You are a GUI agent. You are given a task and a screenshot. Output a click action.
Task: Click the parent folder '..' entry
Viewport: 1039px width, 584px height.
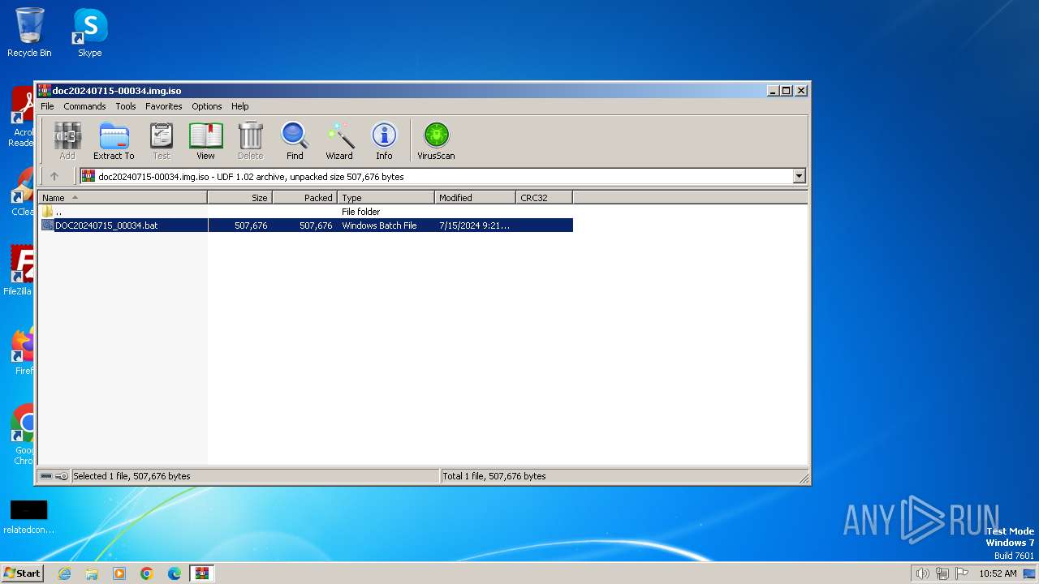click(x=58, y=212)
